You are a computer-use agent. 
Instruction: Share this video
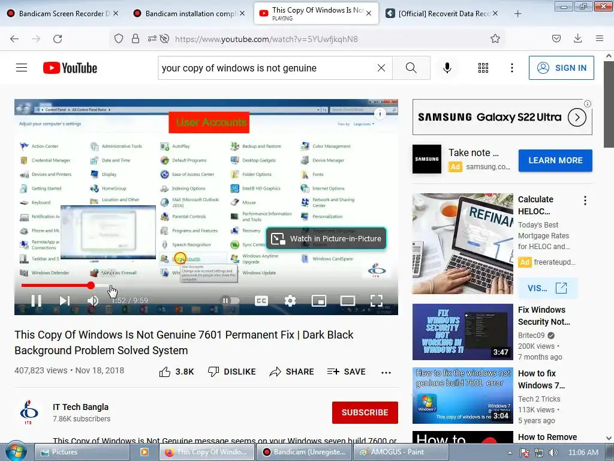pyautogui.click(x=292, y=372)
